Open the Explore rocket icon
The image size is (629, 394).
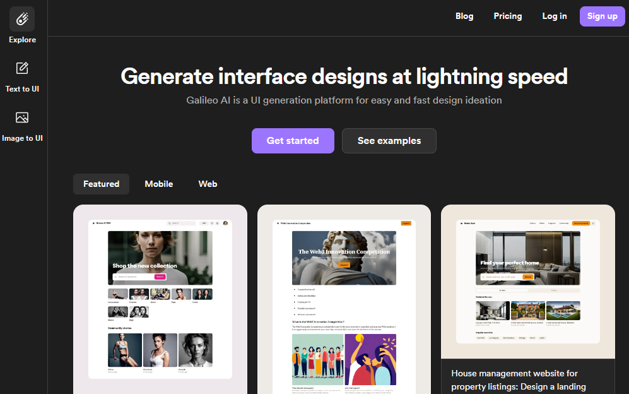[x=22, y=19]
